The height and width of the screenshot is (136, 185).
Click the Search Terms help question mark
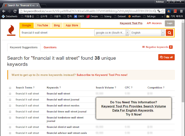click(x=34, y=87)
